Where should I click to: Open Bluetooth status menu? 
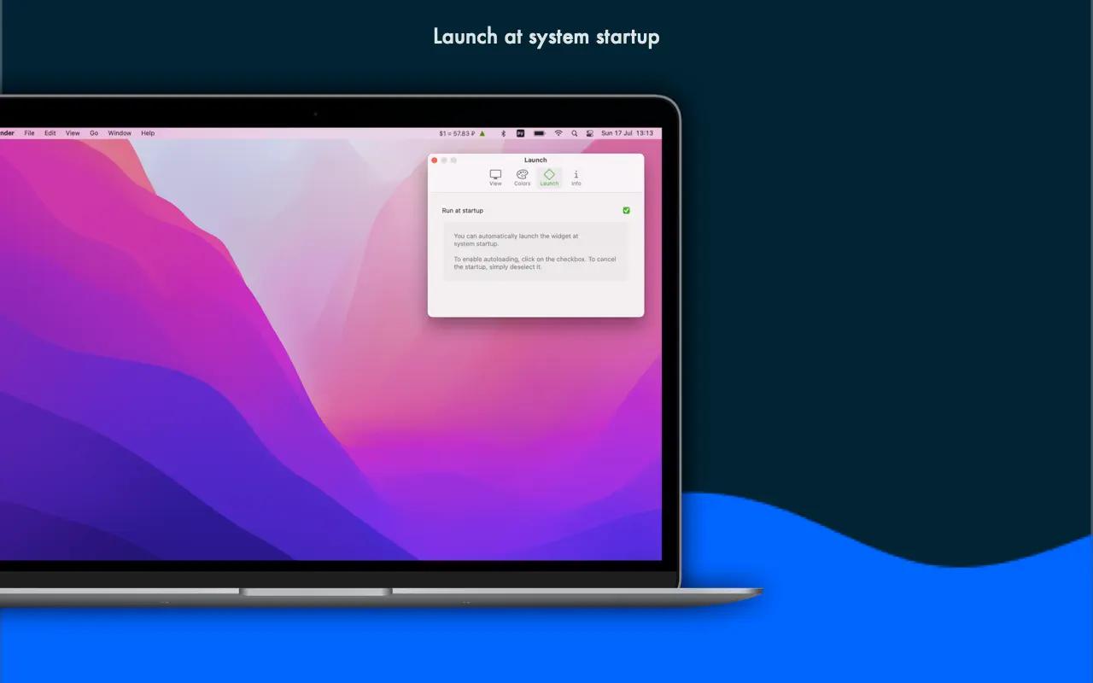[503, 133]
